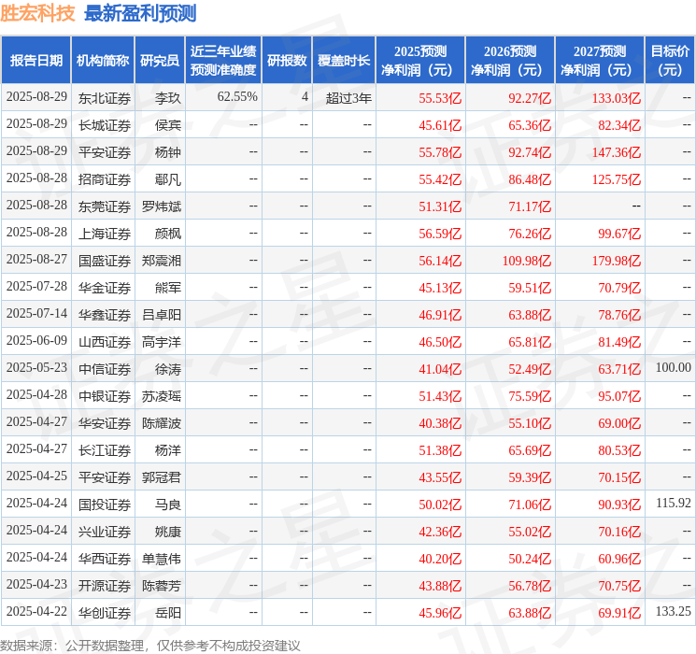This screenshot has height=654, width=696.
Task: Click the 62.55% accuracy value
Action: click(x=237, y=97)
